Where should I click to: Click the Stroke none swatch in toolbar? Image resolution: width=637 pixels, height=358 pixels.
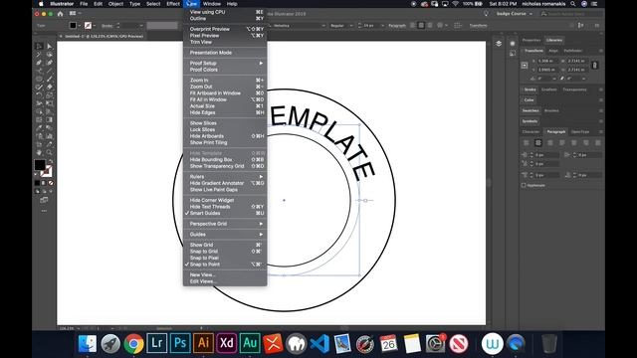pyautogui.click(x=47, y=172)
